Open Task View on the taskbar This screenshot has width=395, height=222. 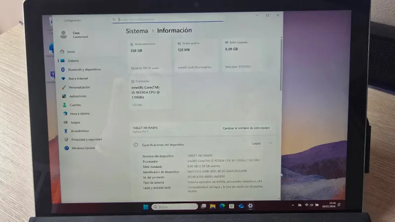(203, 206)
